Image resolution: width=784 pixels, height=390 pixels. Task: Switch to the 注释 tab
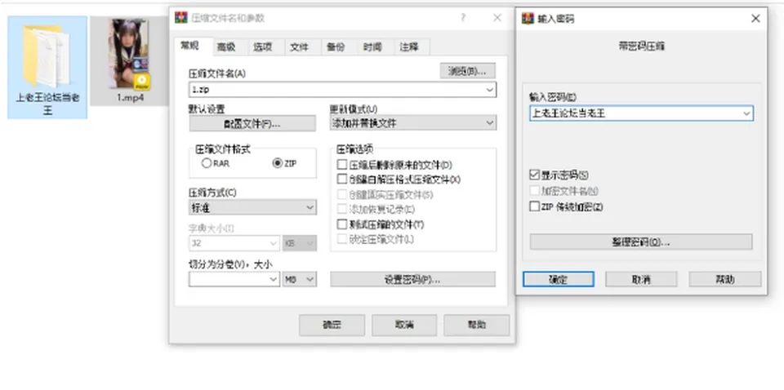pos(409,47)
